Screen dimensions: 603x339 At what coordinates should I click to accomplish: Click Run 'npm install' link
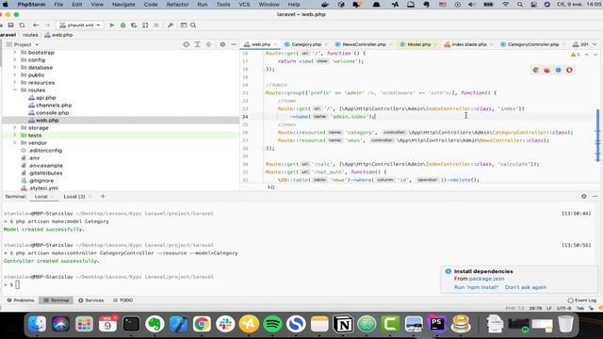coord(476,287)
